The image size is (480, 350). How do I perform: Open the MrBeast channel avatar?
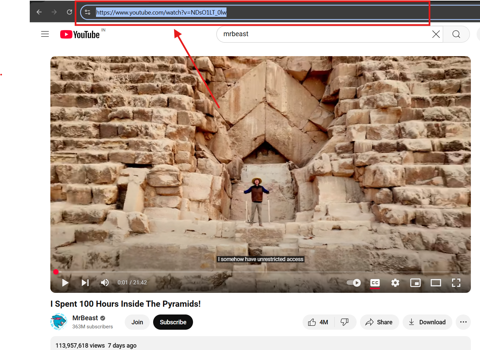point(59,322)
